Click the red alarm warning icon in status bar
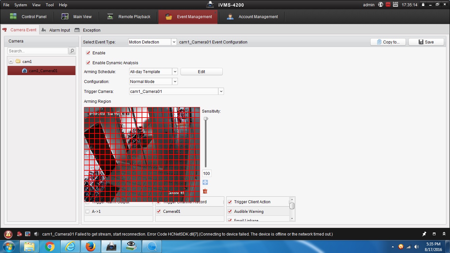 click(8, 234)
